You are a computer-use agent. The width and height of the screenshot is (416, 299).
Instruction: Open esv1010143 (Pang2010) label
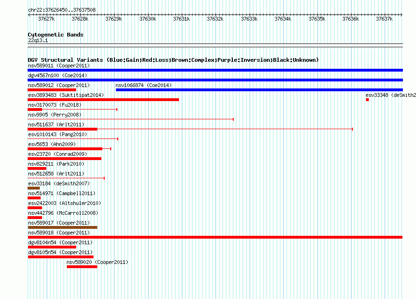pyautogui.click(x=57, y=134)
